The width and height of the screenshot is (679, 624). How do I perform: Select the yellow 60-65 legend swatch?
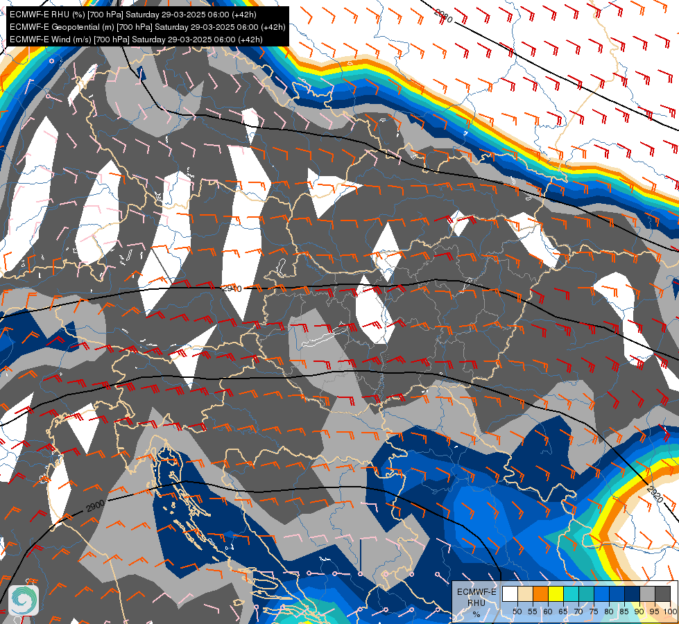tap(556, 593)
